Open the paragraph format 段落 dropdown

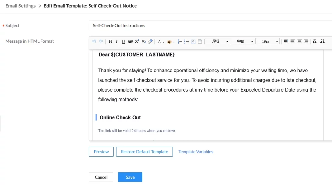point(218,41)
